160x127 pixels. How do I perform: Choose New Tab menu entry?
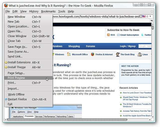[28, 22]
